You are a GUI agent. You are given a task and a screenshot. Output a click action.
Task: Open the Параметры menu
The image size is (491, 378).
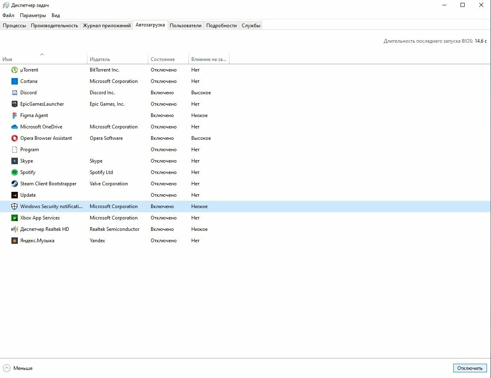(33, 15)
